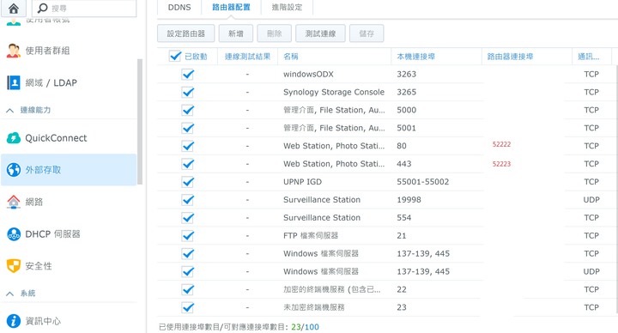The width and height of the screenshot is (618, 333).
Task: Uncheck the Web Station port 443 checkbox
Action: point(188,164)
